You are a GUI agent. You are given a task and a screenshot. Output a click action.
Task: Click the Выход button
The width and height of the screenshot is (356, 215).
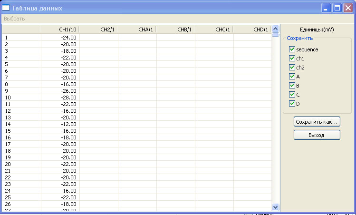[x=317, y=135]
